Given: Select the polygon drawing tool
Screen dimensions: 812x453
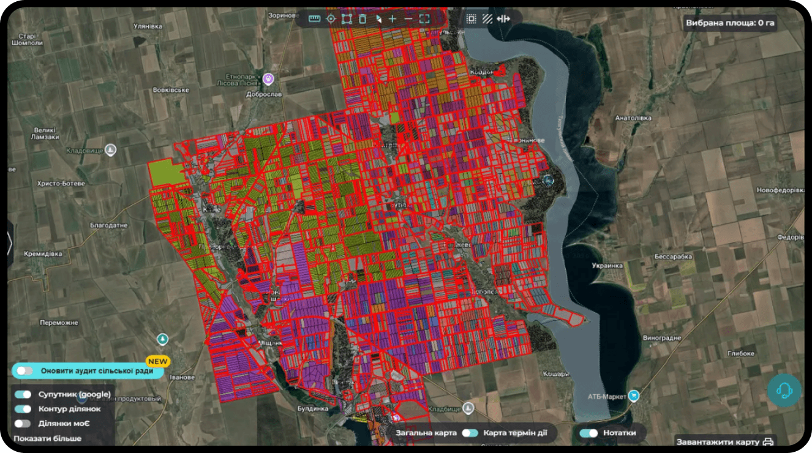Looking at the screenshot, I should click(x=347, y=18).
